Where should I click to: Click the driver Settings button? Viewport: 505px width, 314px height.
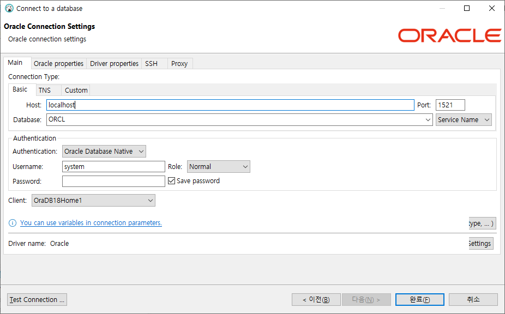(480, 244)
